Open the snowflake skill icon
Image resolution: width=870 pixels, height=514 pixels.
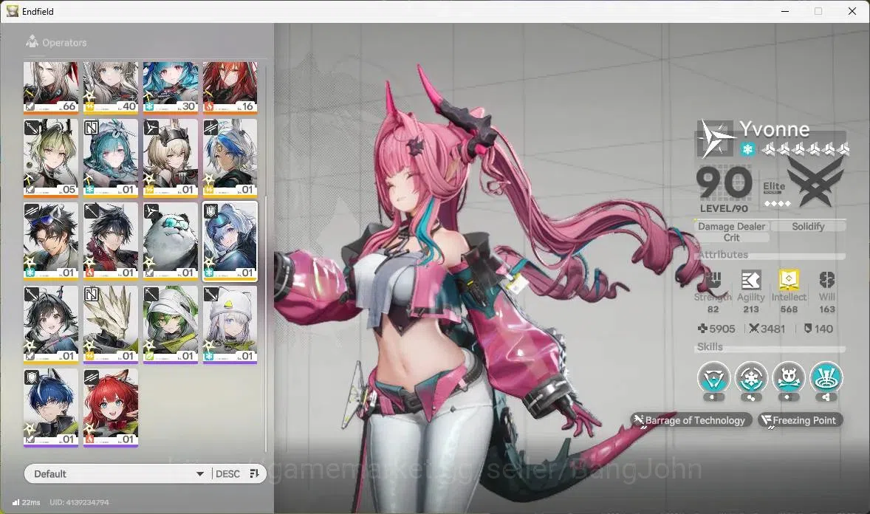(x=750, y=379)
